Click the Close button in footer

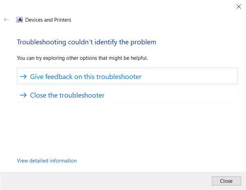pyautogui.click(x=226, y=181)
